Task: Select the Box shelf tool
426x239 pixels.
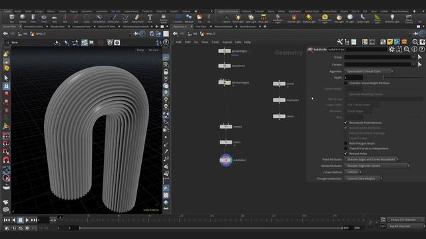Action: pos(12,19)
